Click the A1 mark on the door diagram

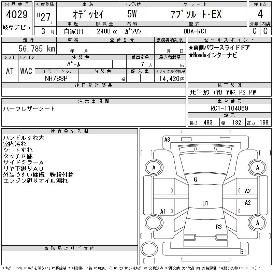[163, 212]
